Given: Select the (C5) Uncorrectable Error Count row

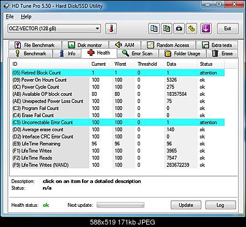Looking at the screenshot, I should tap(118, 122).
